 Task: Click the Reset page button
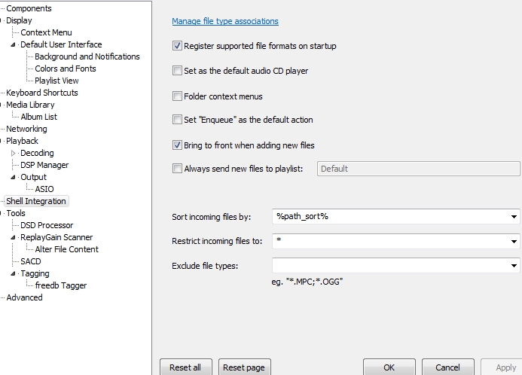[x=244, y=367]
